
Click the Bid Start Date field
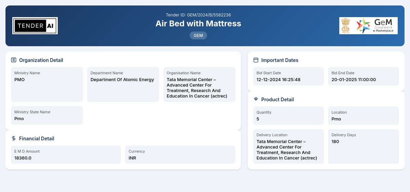288,76
